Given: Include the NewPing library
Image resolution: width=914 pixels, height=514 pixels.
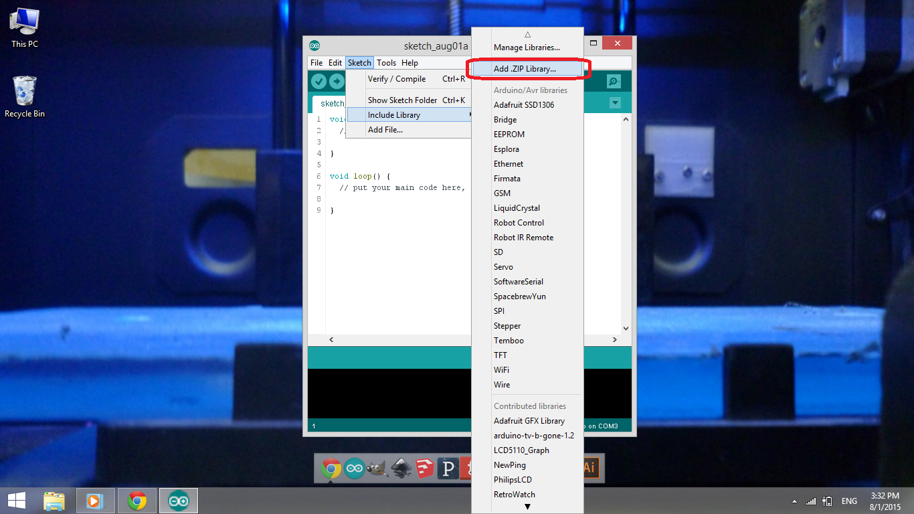Looking at the screenshot, I should tap(527, 465).
